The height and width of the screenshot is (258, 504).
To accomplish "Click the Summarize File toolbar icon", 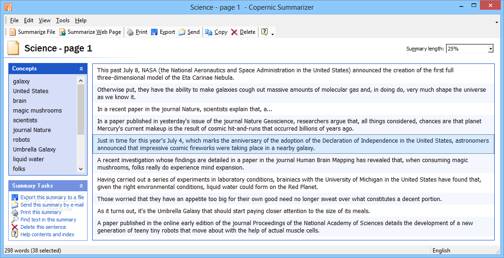I will (x=13, y=32).
